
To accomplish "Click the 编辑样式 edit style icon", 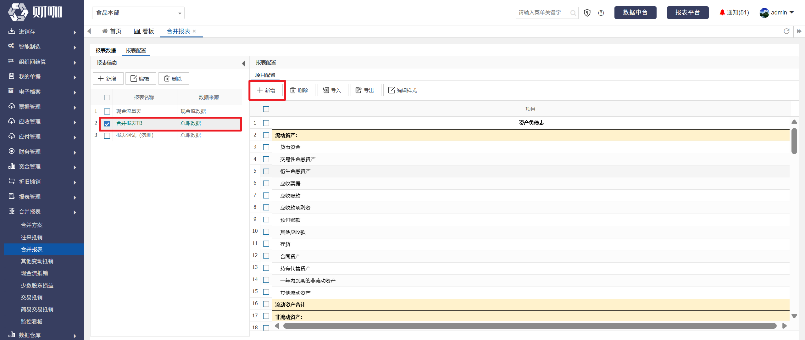I will click(391, 90).
